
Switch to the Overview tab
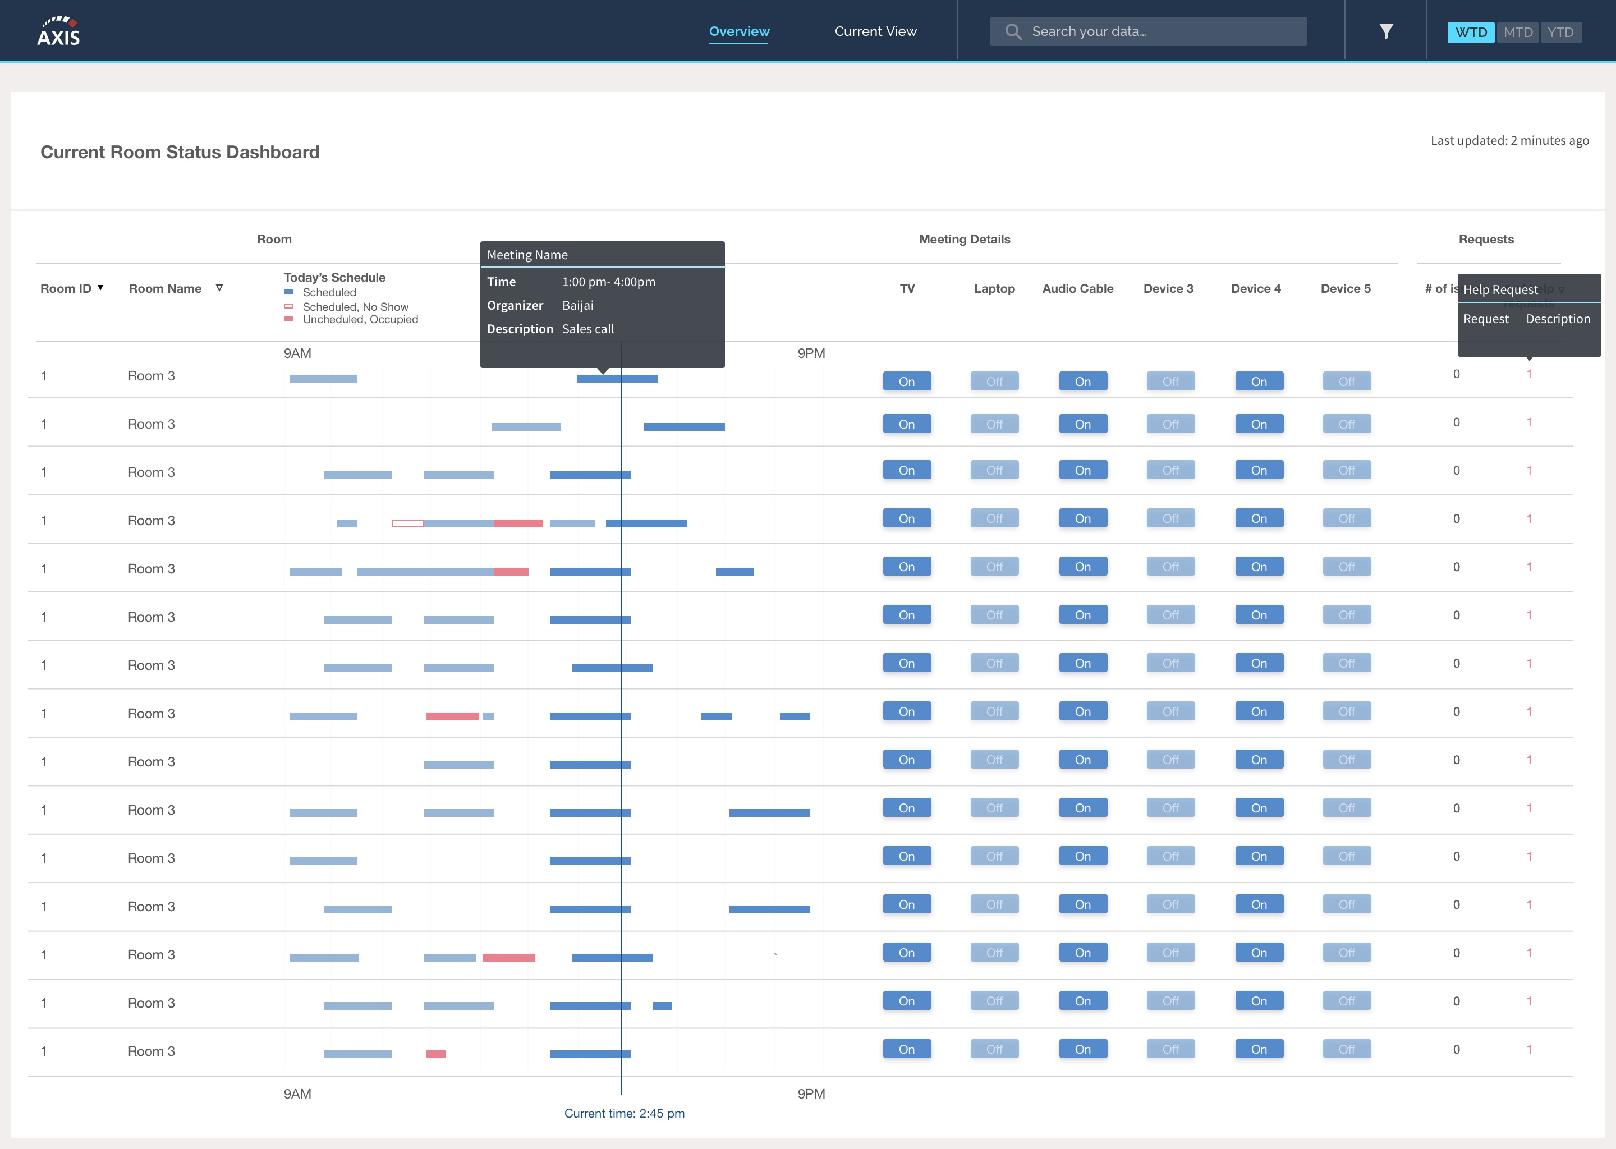[740, 31]
